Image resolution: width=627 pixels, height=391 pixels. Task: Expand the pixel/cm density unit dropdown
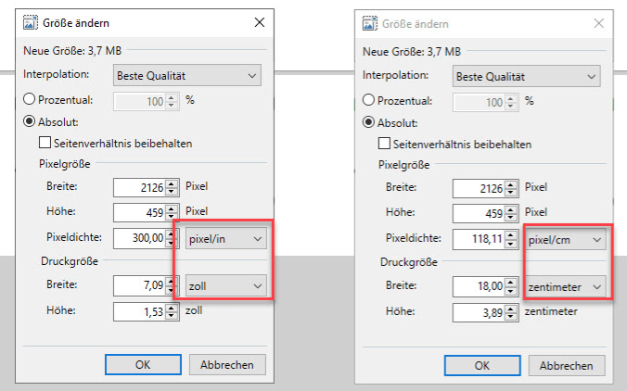[x=566, y=240]
